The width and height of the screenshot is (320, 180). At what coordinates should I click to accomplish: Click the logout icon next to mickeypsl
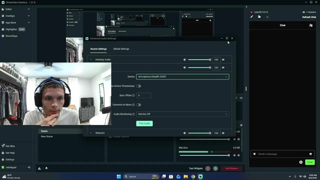click(x=29, y=167)
